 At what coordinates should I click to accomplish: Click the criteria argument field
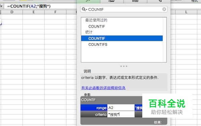(x=121, y=114)
